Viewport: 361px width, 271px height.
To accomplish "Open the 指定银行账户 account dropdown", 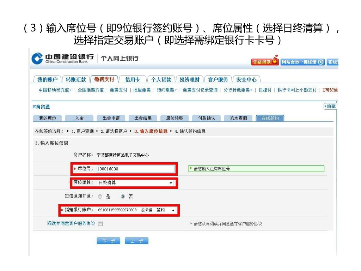I will [137, 210].
